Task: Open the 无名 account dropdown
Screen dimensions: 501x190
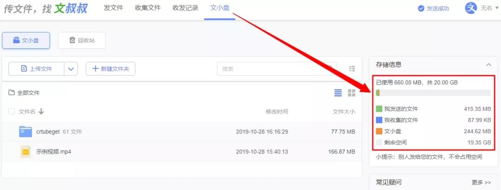Action: point(489,8)
